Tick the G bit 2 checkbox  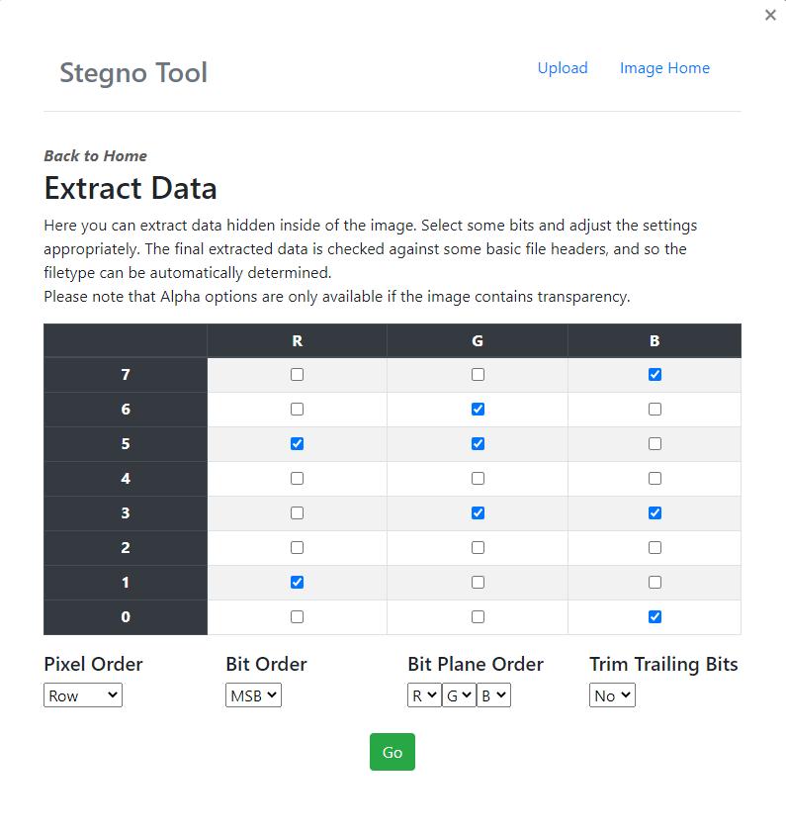tap(478, 548)
